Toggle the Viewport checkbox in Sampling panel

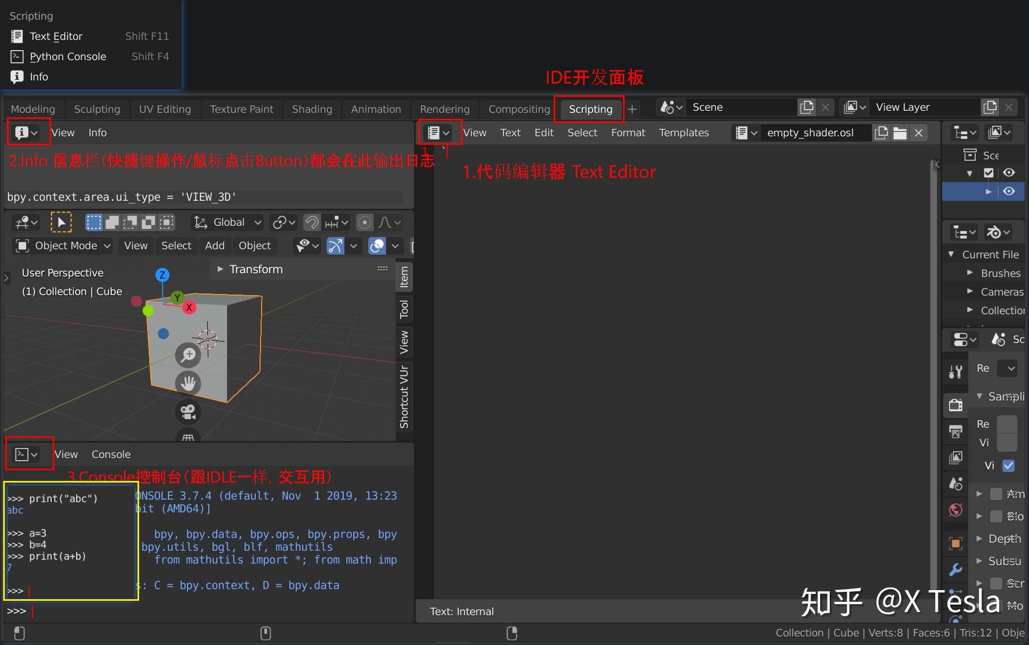(1008, 465)
